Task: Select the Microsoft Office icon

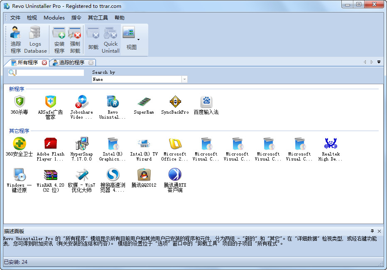Action: coord(175,149)
